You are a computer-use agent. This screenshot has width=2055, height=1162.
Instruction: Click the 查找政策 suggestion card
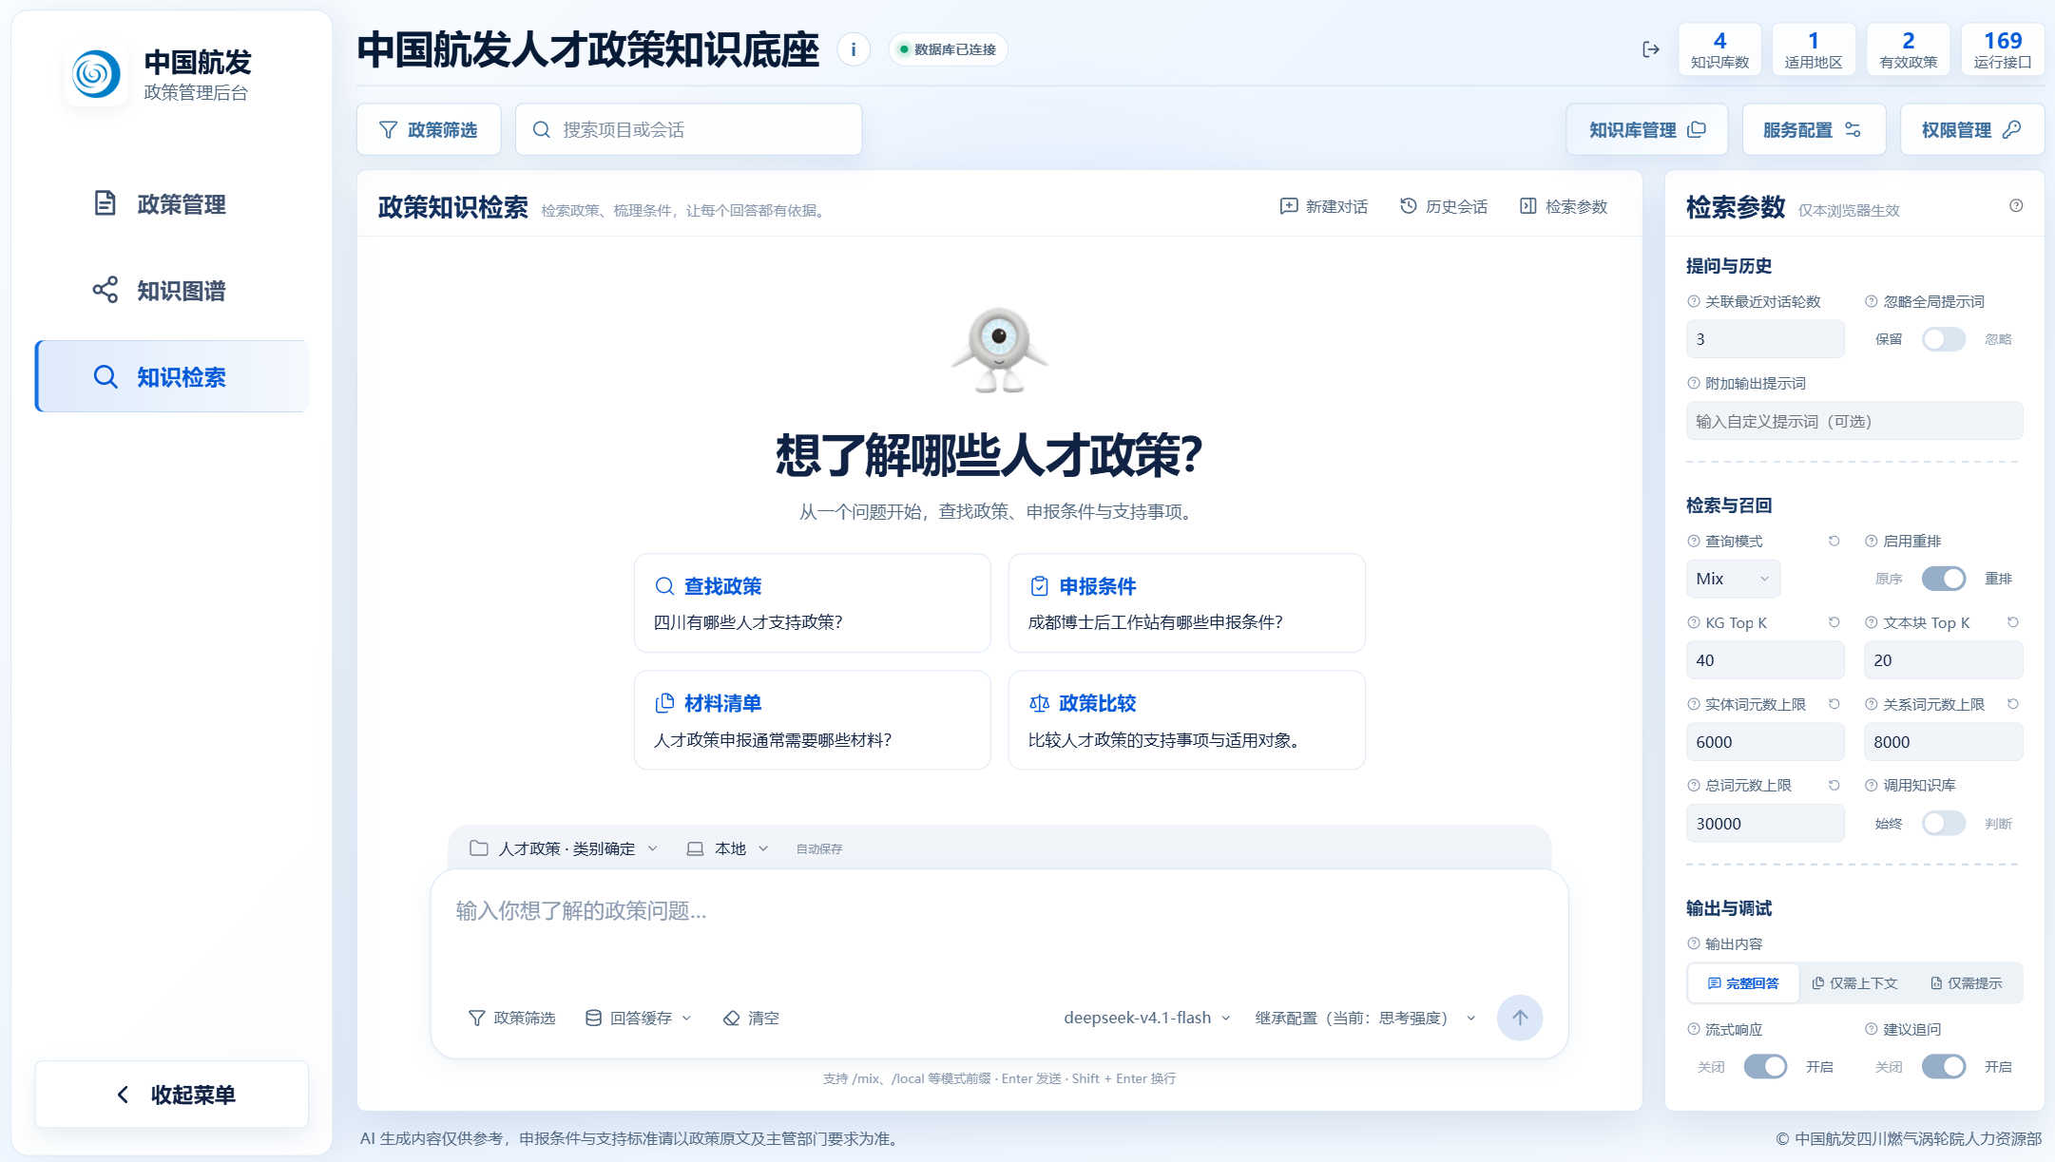click(812, 603)
